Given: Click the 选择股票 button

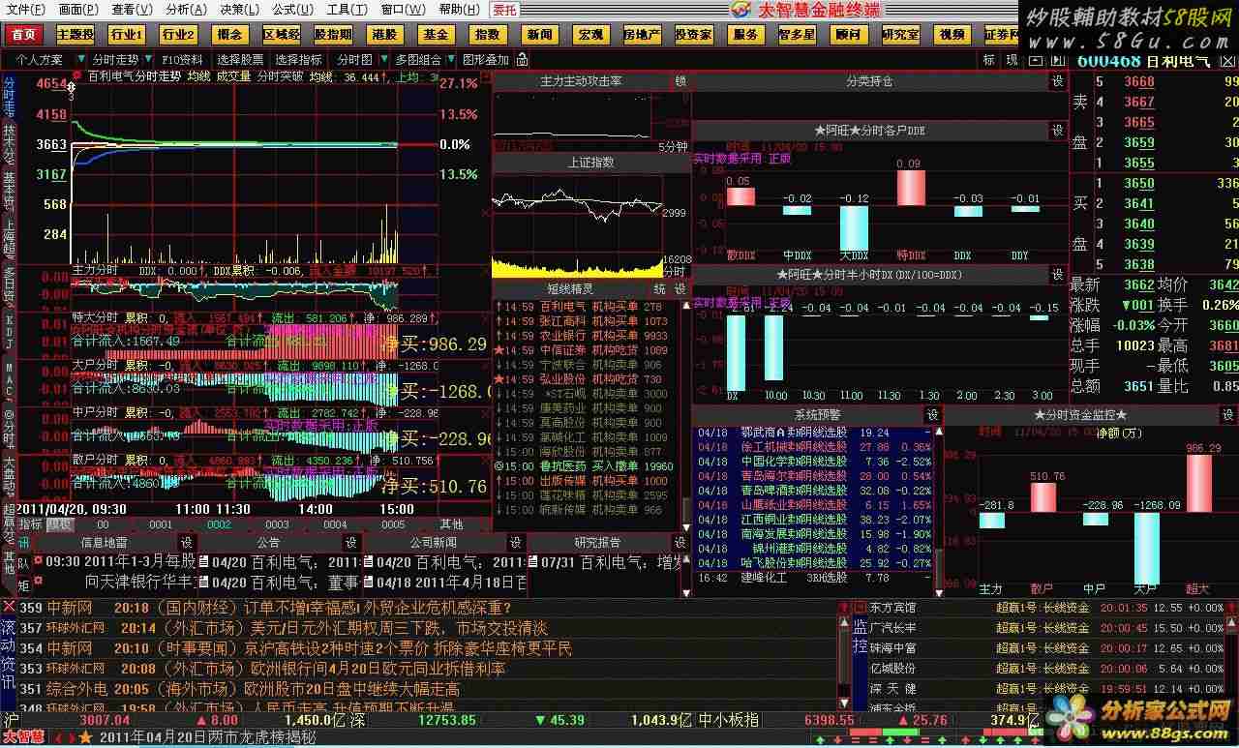Looking at the screenshot, I should tap(239, 60).
